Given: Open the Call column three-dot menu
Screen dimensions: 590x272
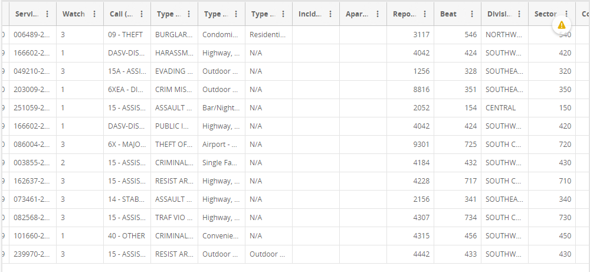Looking at the screenshot, I should click(x=142, y=14).
